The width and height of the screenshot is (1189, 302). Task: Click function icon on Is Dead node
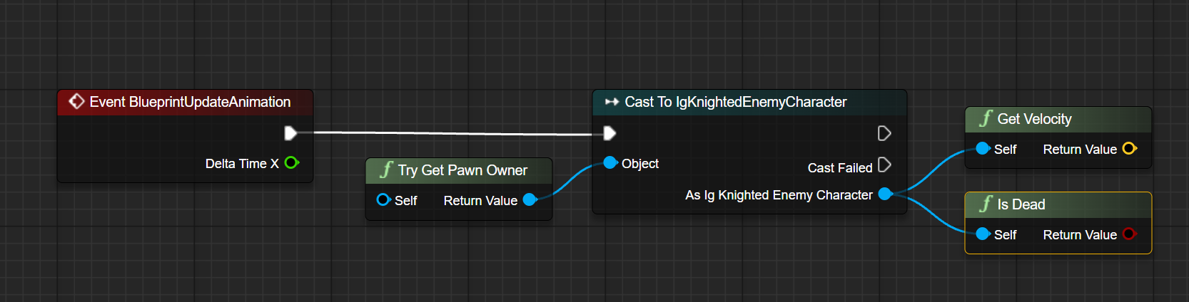[x=986, y=204]
